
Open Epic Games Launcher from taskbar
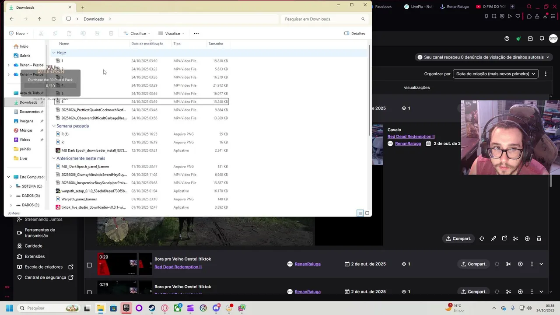[x=126, y=308]
